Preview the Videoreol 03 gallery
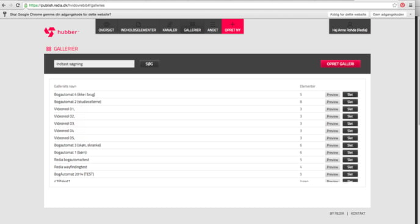The width and height of the screenshot is (420, 224). point(333,124)
